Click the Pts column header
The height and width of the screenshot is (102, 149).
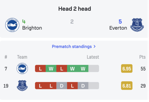click(x=142, y=57)
